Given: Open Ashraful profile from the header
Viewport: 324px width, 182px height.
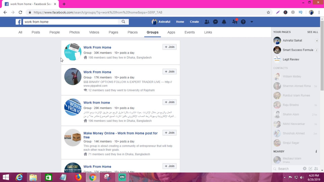Looking at the screenshot, I should pyautogui.click(x=161, y=22).
